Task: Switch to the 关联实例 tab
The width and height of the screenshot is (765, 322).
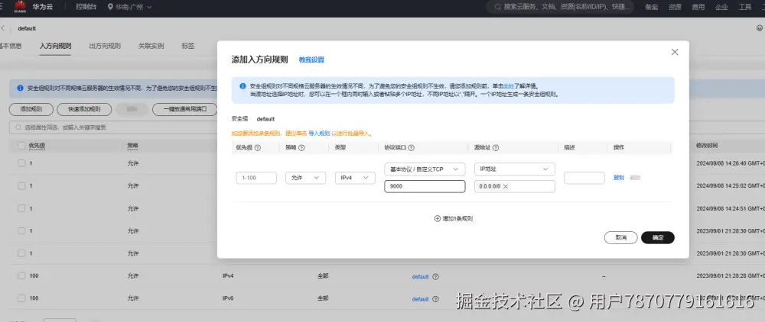Action: point(151,47)
